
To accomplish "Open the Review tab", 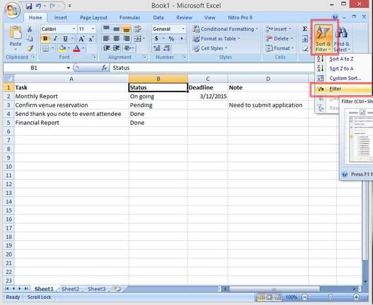I will tap(184, 17).
